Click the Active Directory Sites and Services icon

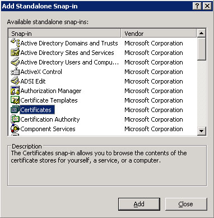(15, 53)
